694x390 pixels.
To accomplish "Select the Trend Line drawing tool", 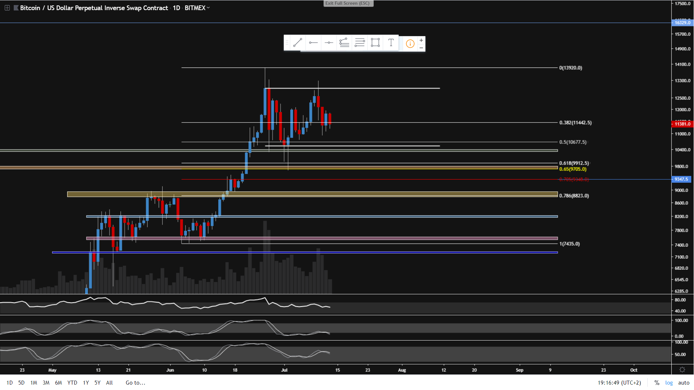I will tap(297, 43).
